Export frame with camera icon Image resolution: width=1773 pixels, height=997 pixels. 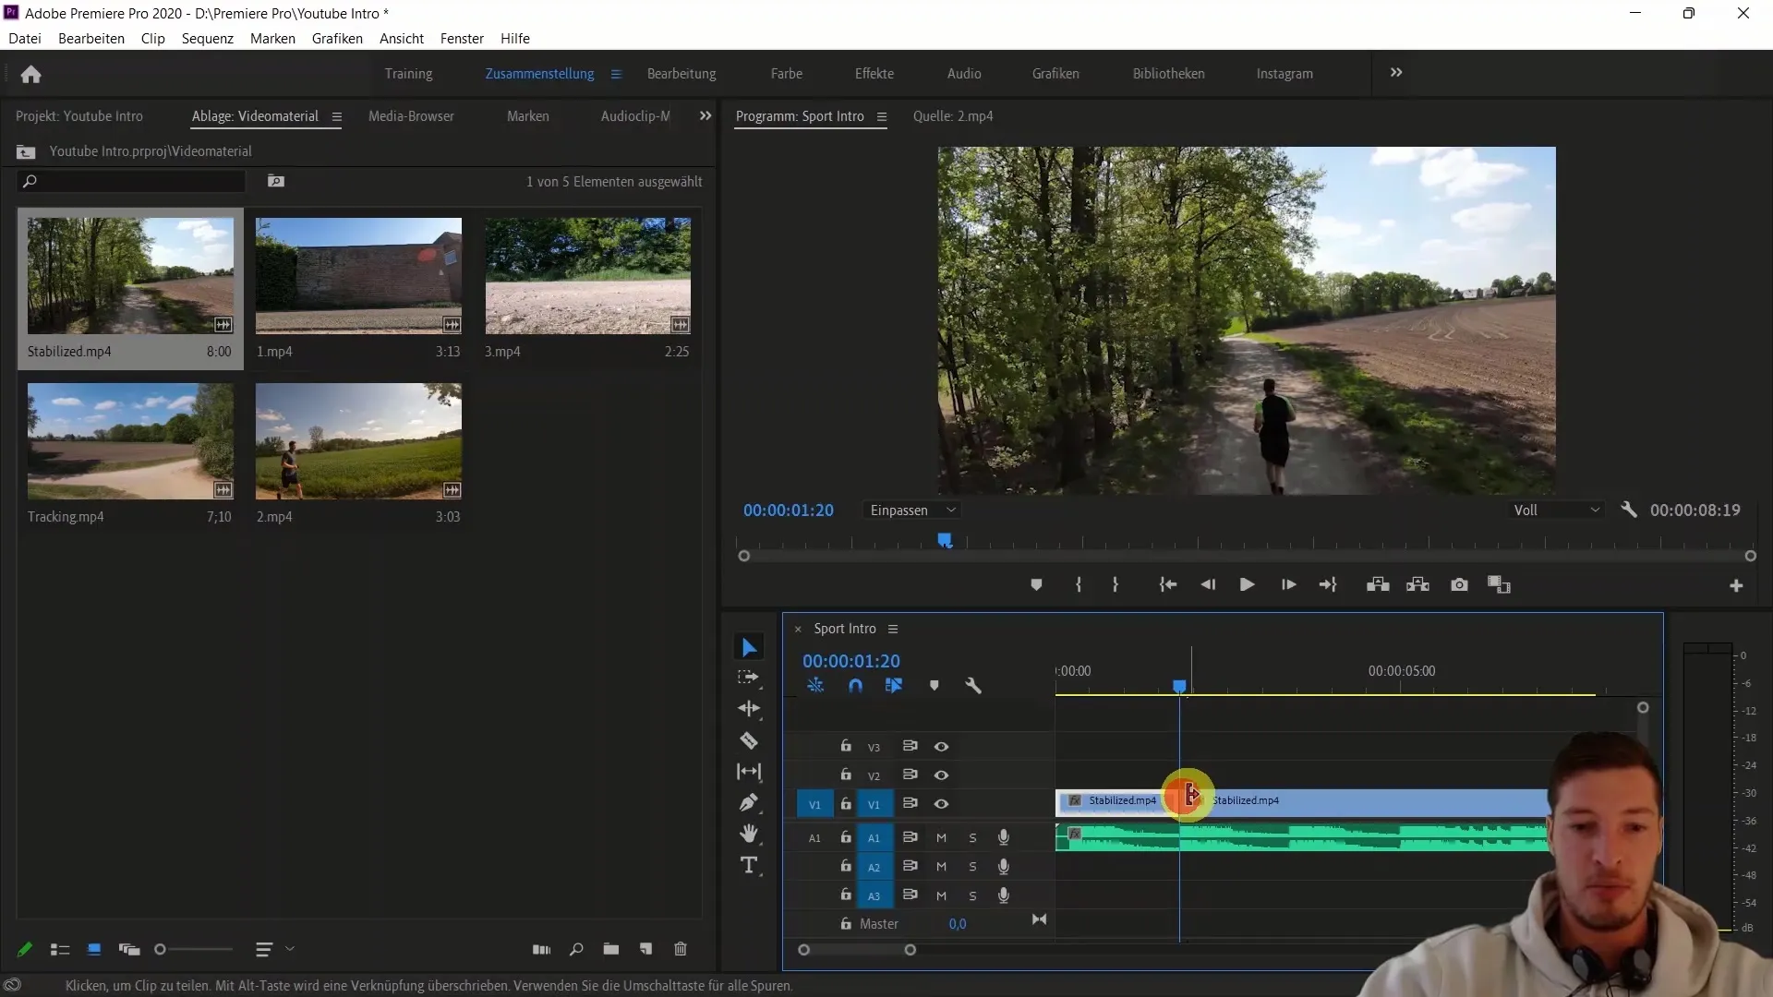tap(1459, 585)
